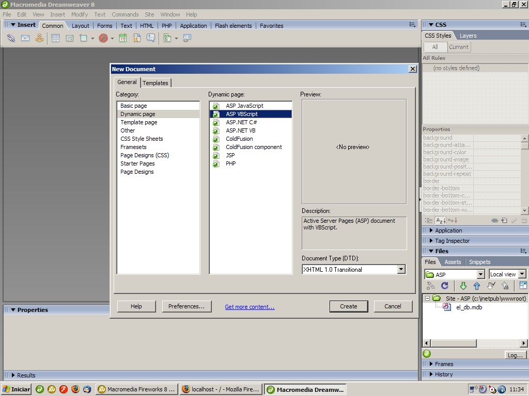Click the Firefox quick launch icon
This screenshot has width=529, height=396.
pos(75,389)
